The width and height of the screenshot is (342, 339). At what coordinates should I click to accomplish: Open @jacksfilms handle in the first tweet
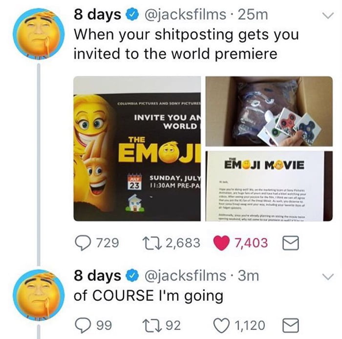coord(184,15)
